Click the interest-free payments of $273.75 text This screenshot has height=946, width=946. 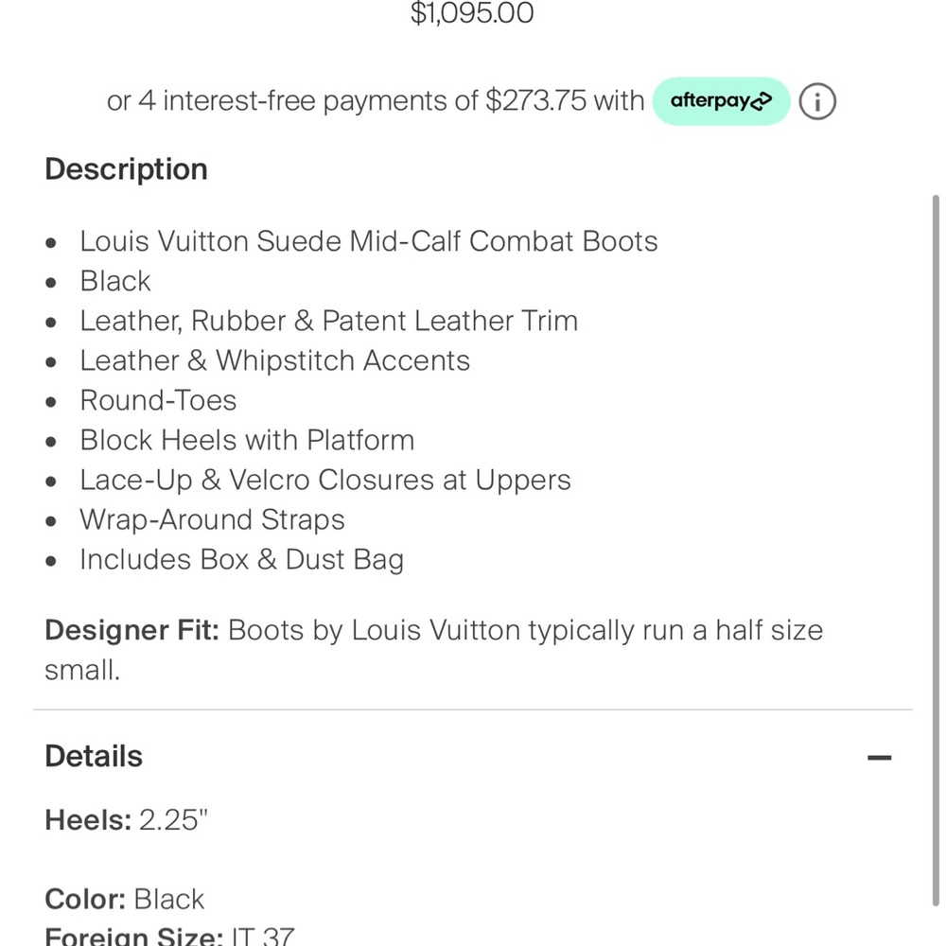click(x=376, y=101)
